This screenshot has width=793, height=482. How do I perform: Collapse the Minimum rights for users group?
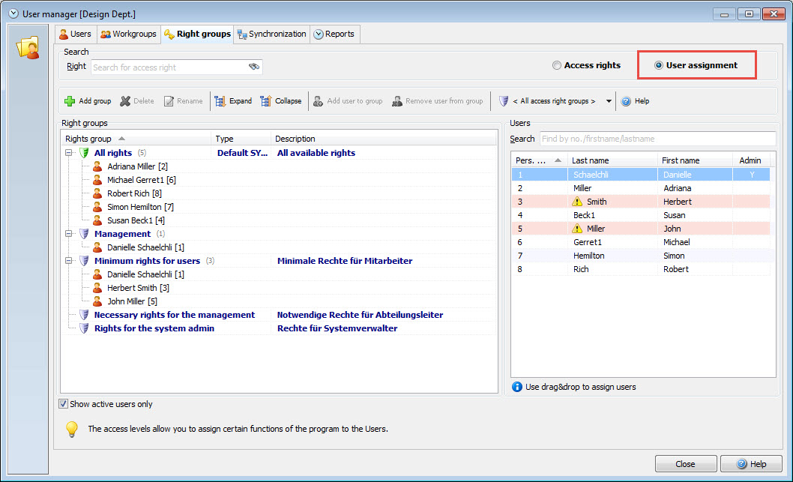(69, 261)
